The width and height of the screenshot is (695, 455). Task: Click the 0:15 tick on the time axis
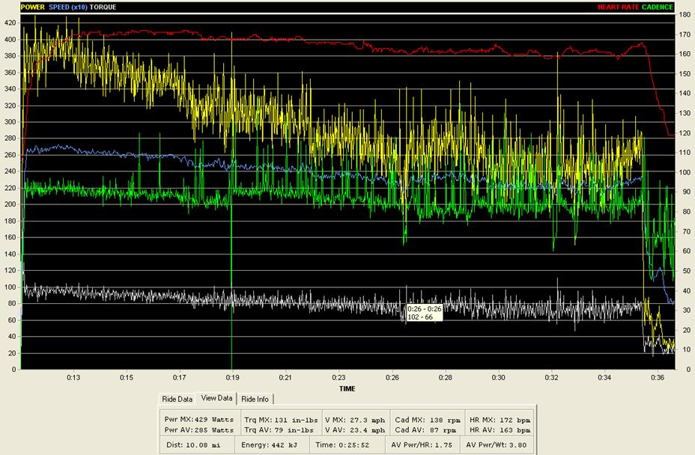[x=127, y=377]
